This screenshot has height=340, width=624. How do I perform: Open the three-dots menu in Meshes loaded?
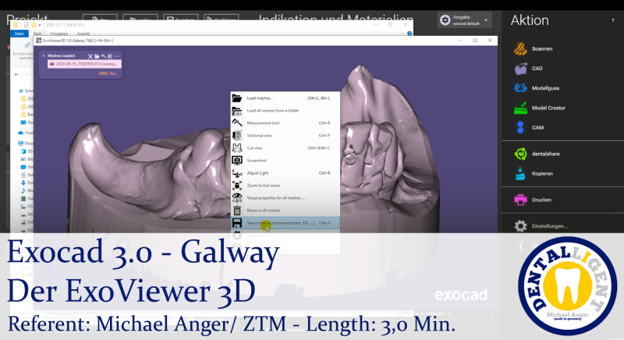(x=116, y=56)
